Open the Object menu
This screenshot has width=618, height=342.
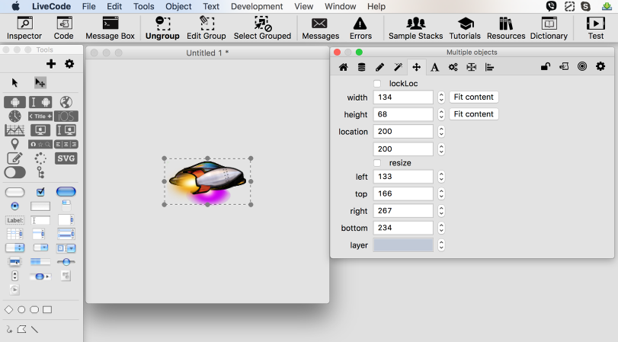click(x=178, y=6)
